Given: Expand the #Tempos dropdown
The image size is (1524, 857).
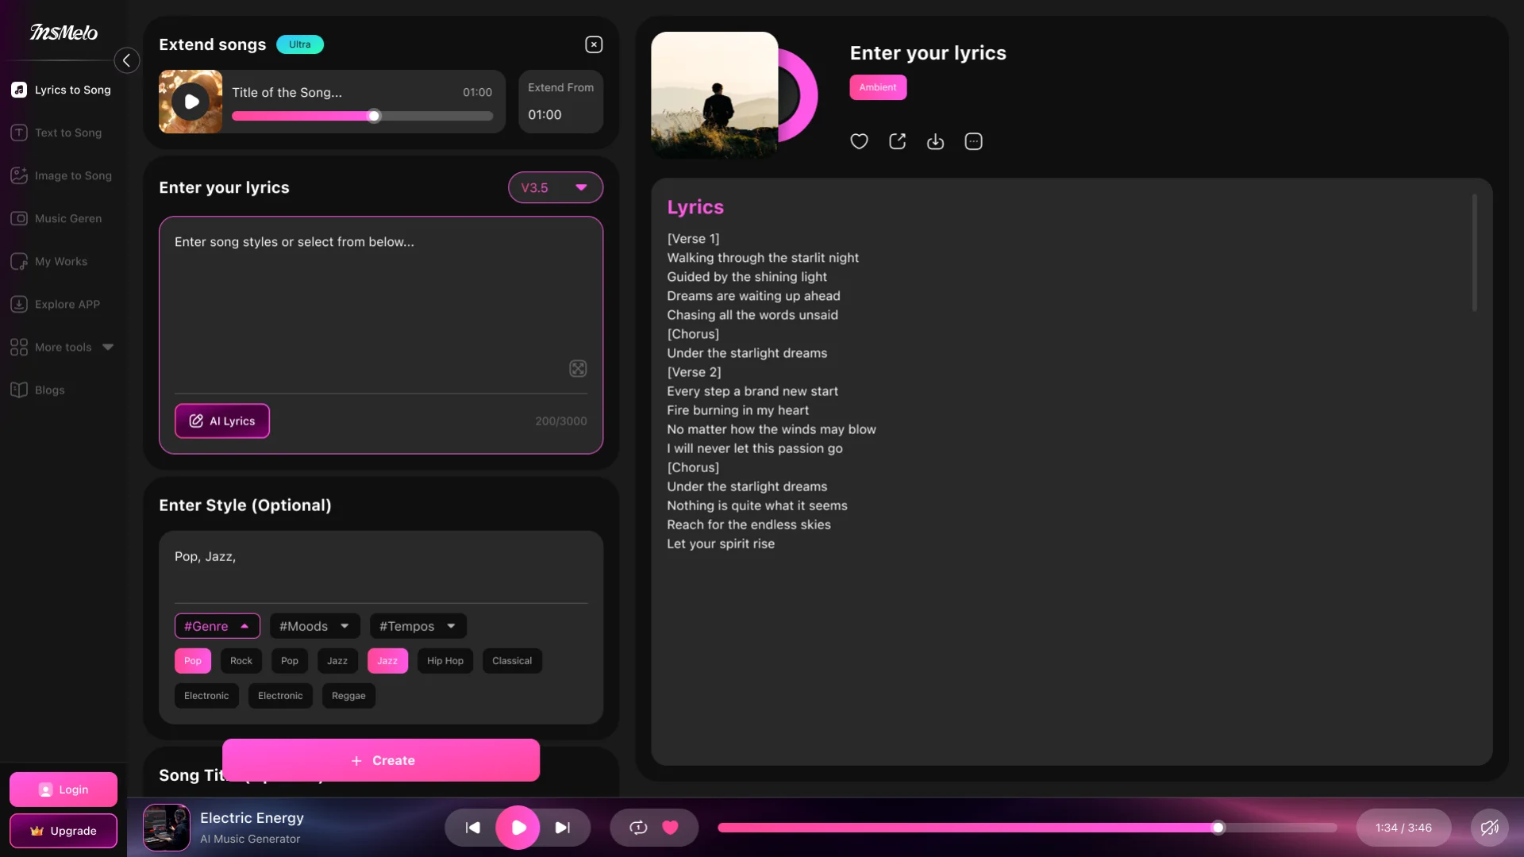Looking at the screenshot, I should [x=418, y=626].
